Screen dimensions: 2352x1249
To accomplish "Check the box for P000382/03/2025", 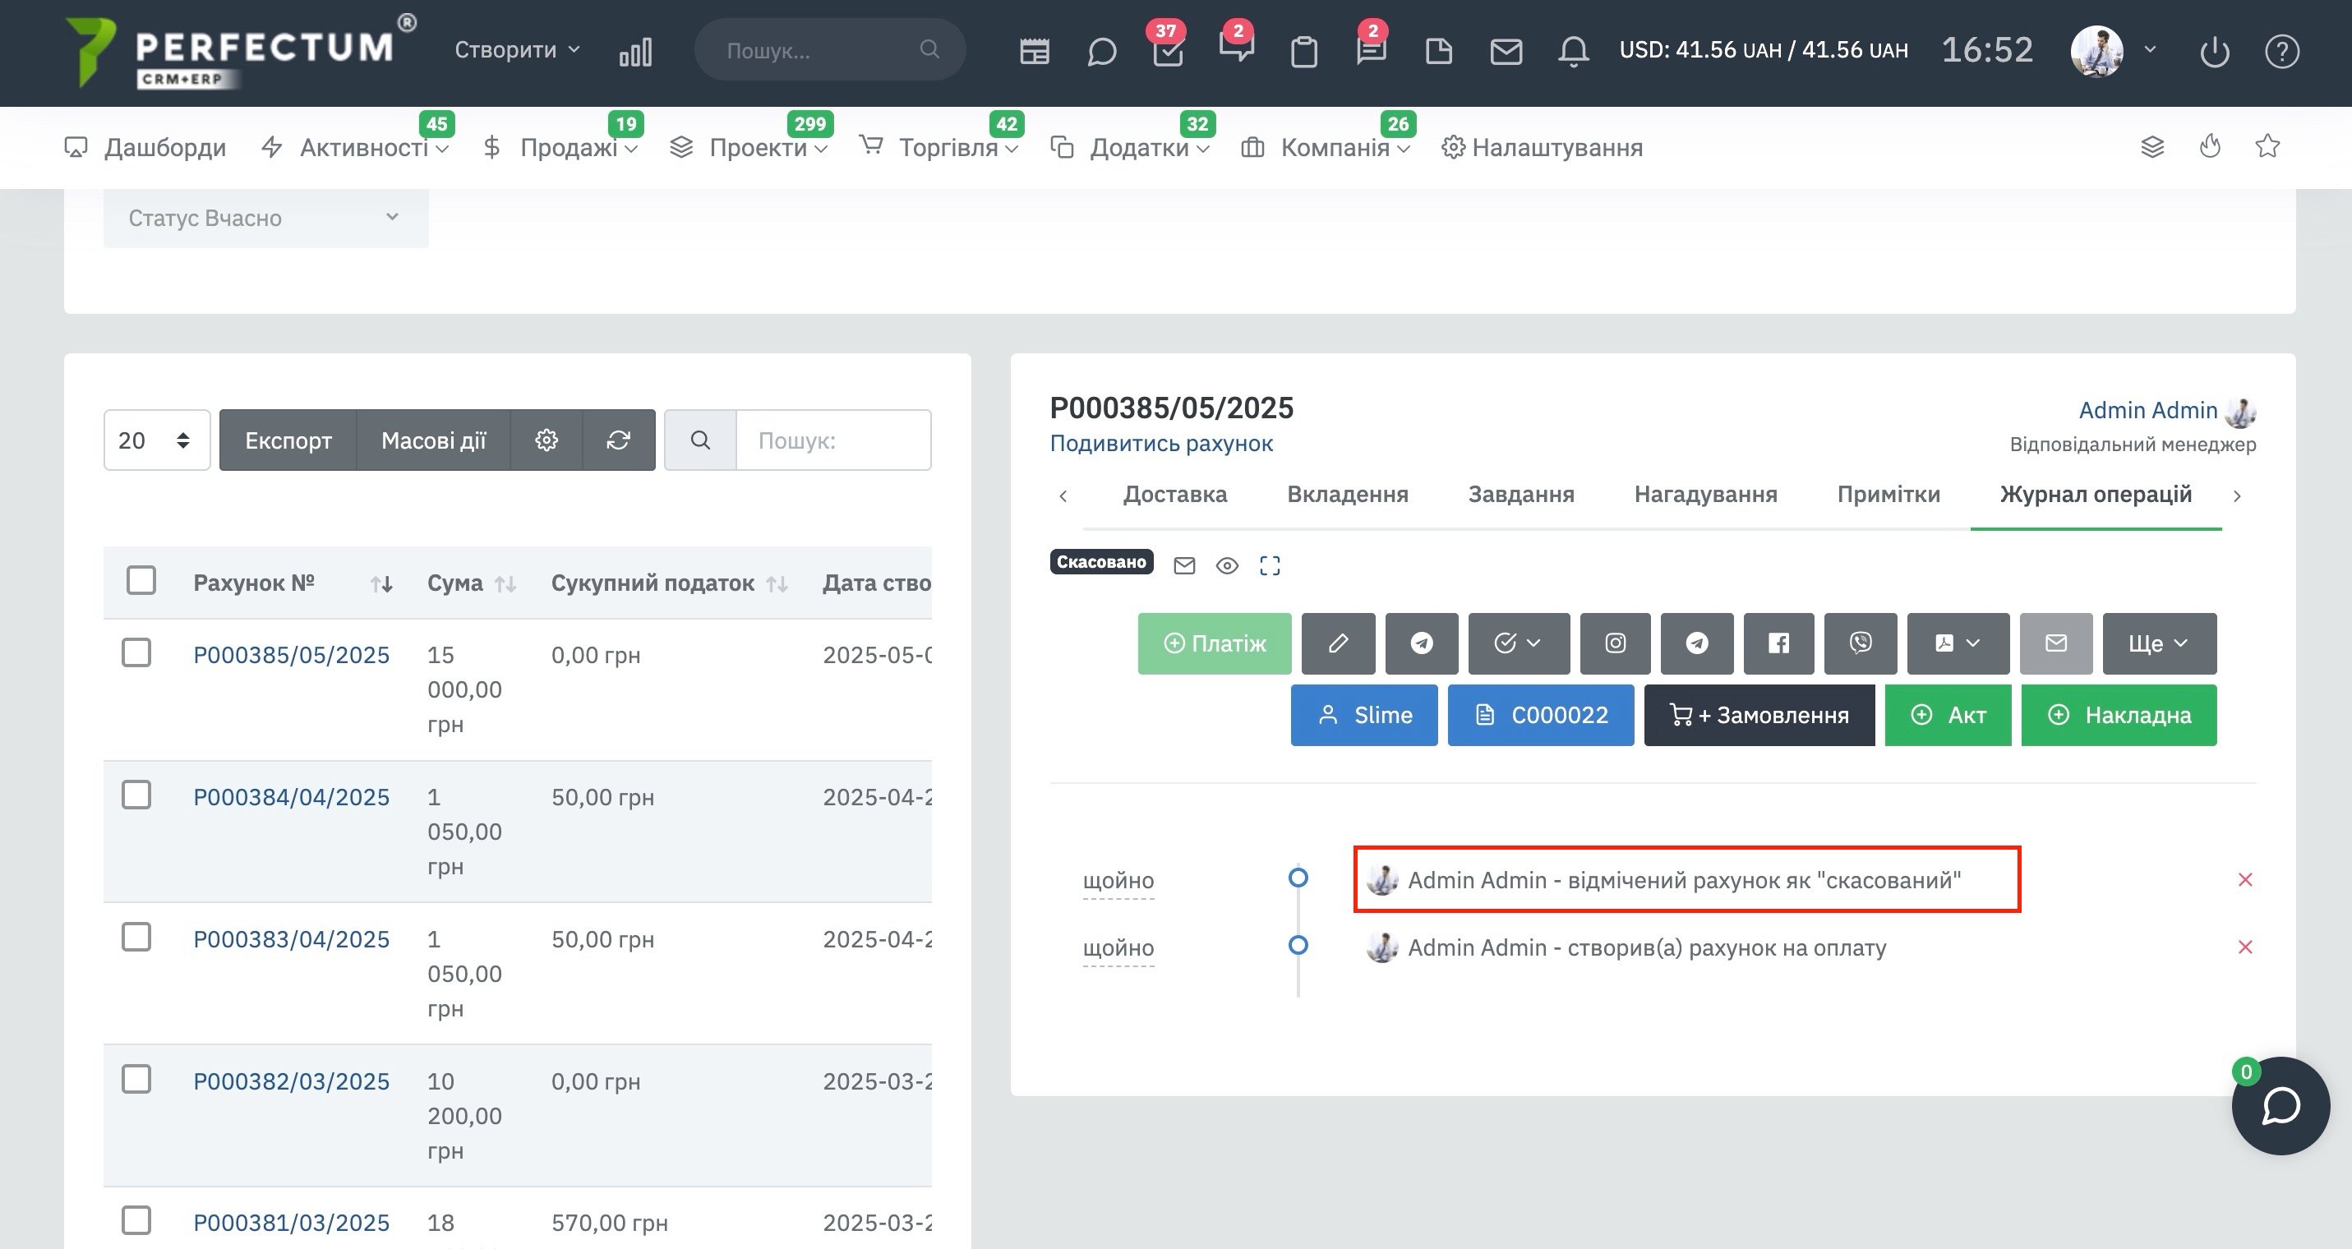I will pos(136,1079).
